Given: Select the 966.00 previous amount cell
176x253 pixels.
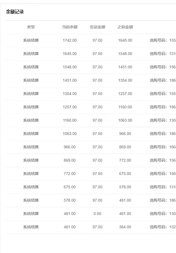Looking at the screenshot, I should (125, 134).
